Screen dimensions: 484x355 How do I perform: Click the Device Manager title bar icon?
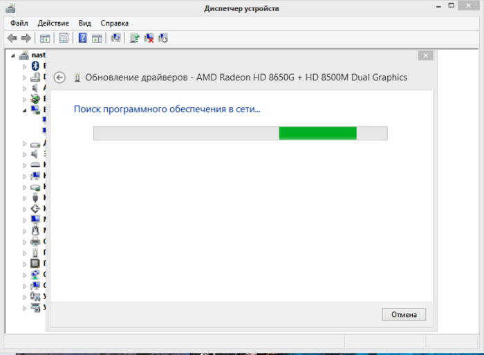coord(10,8)
